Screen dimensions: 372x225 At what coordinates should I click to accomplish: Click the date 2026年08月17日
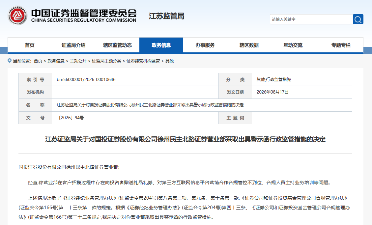coord(272,92)
